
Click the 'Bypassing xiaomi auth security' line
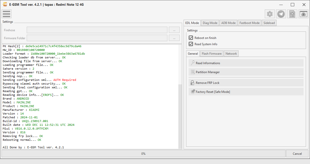click(x=34, y=84)
